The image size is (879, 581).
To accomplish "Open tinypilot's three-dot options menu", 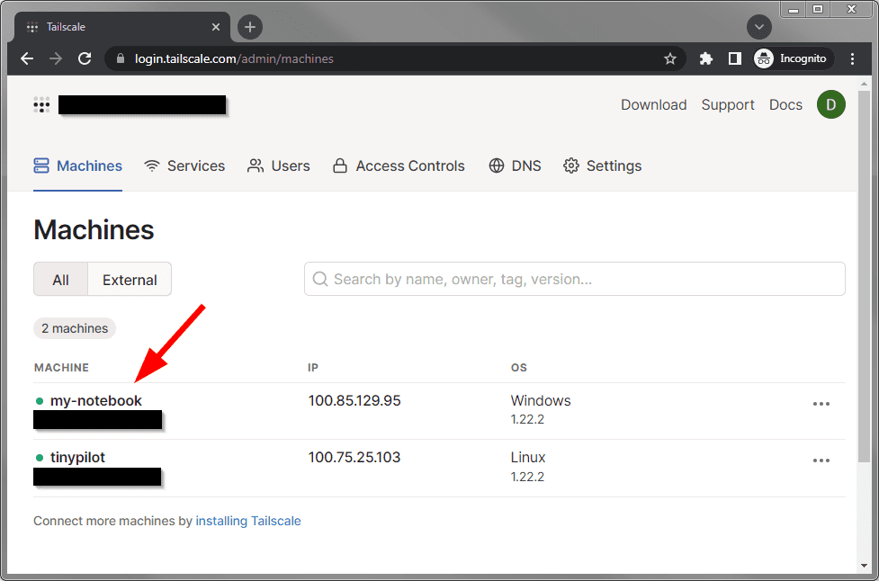I will 821,460.
